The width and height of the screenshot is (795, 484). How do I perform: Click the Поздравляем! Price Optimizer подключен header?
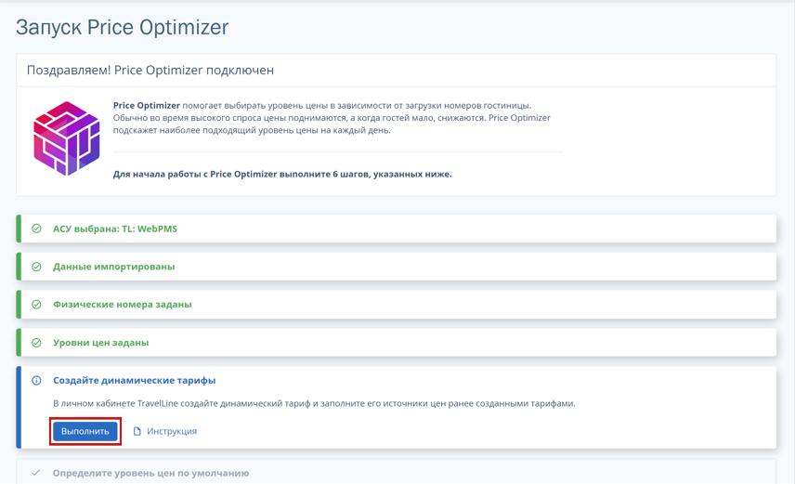[x=150, y=70]
